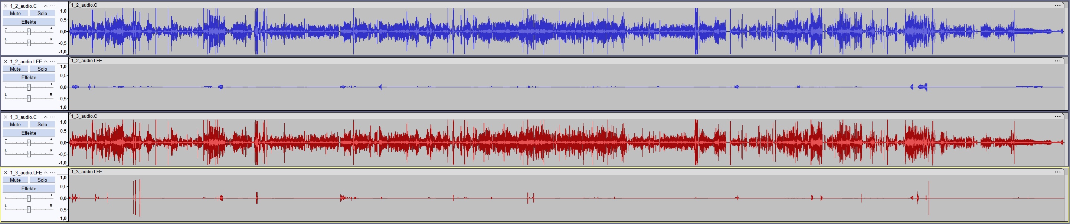Collapse the 1_2_audio.C track
Viewport: 1070px width, 224px height.
coord(46,6)
